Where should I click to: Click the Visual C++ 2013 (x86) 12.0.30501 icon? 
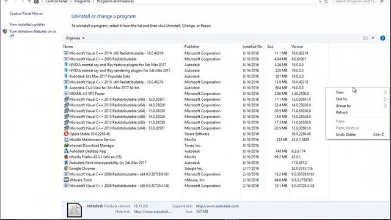[x=66, y=99]
